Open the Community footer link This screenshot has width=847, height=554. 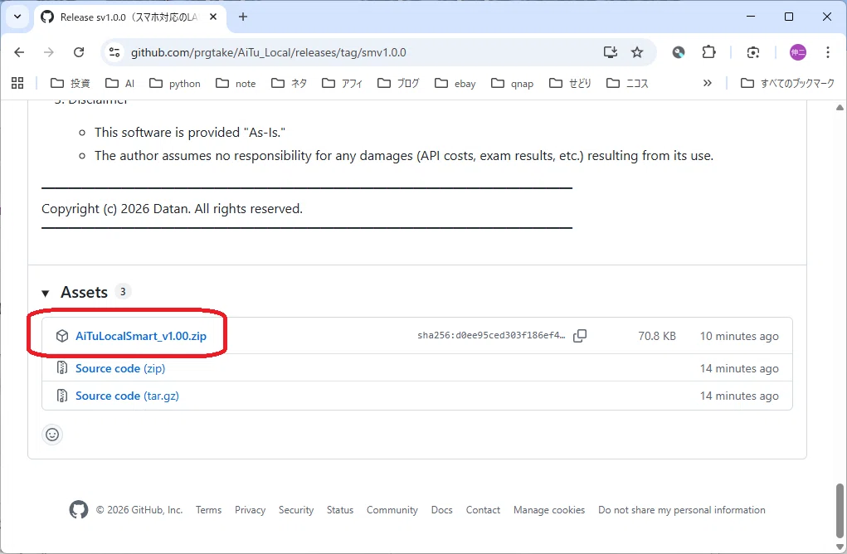(392, 510)
